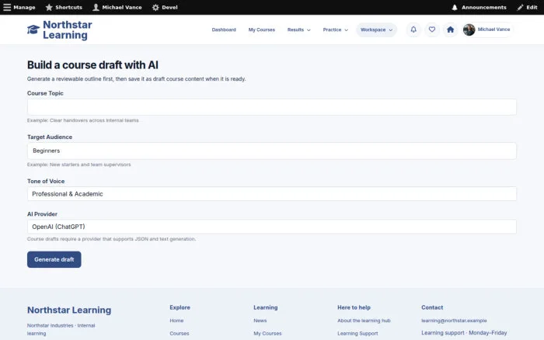Open the footer My Courses link
Image resolution: width=544 pixels, height=340 pixels.
click(x=267, y=334)
